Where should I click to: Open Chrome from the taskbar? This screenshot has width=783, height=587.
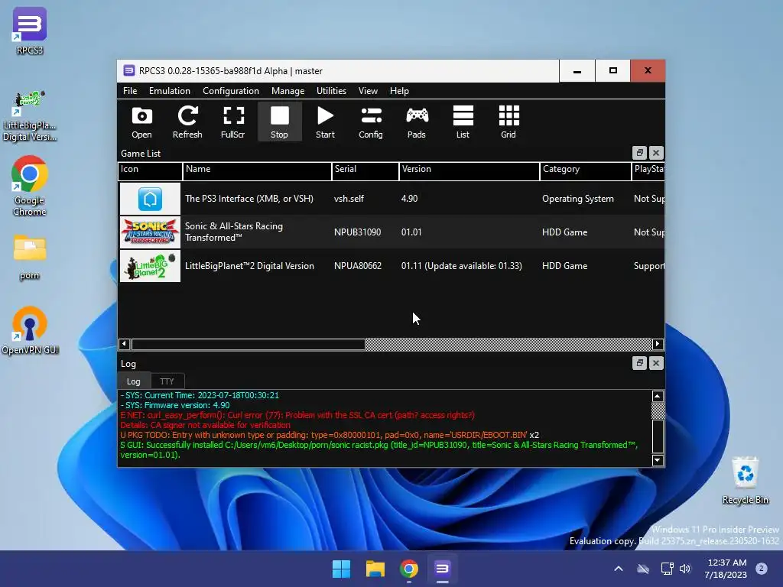[x=409, y=569]
